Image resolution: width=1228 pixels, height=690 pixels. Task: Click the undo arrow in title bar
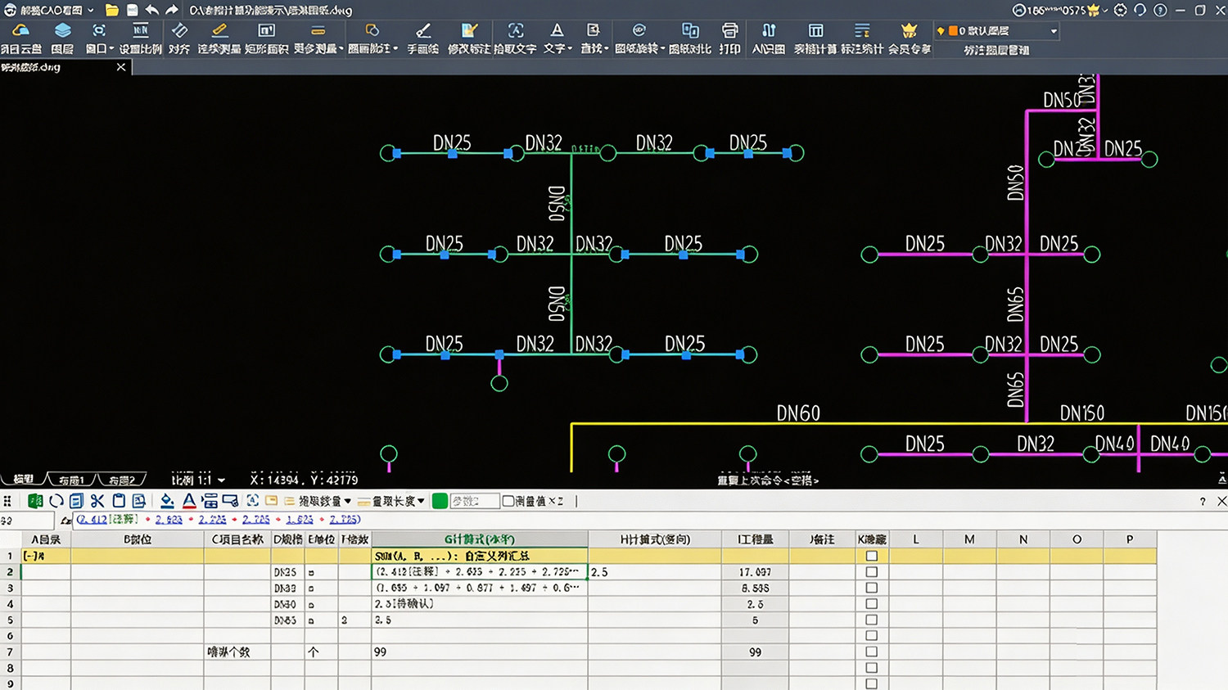(x=152, y=10)
